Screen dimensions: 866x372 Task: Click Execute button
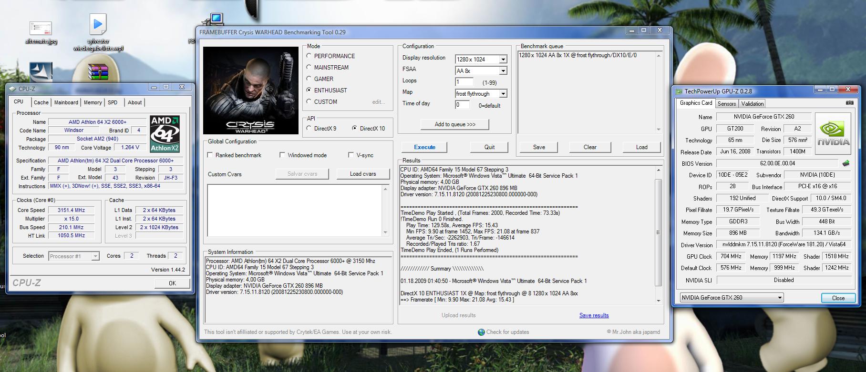click(424, 147)
